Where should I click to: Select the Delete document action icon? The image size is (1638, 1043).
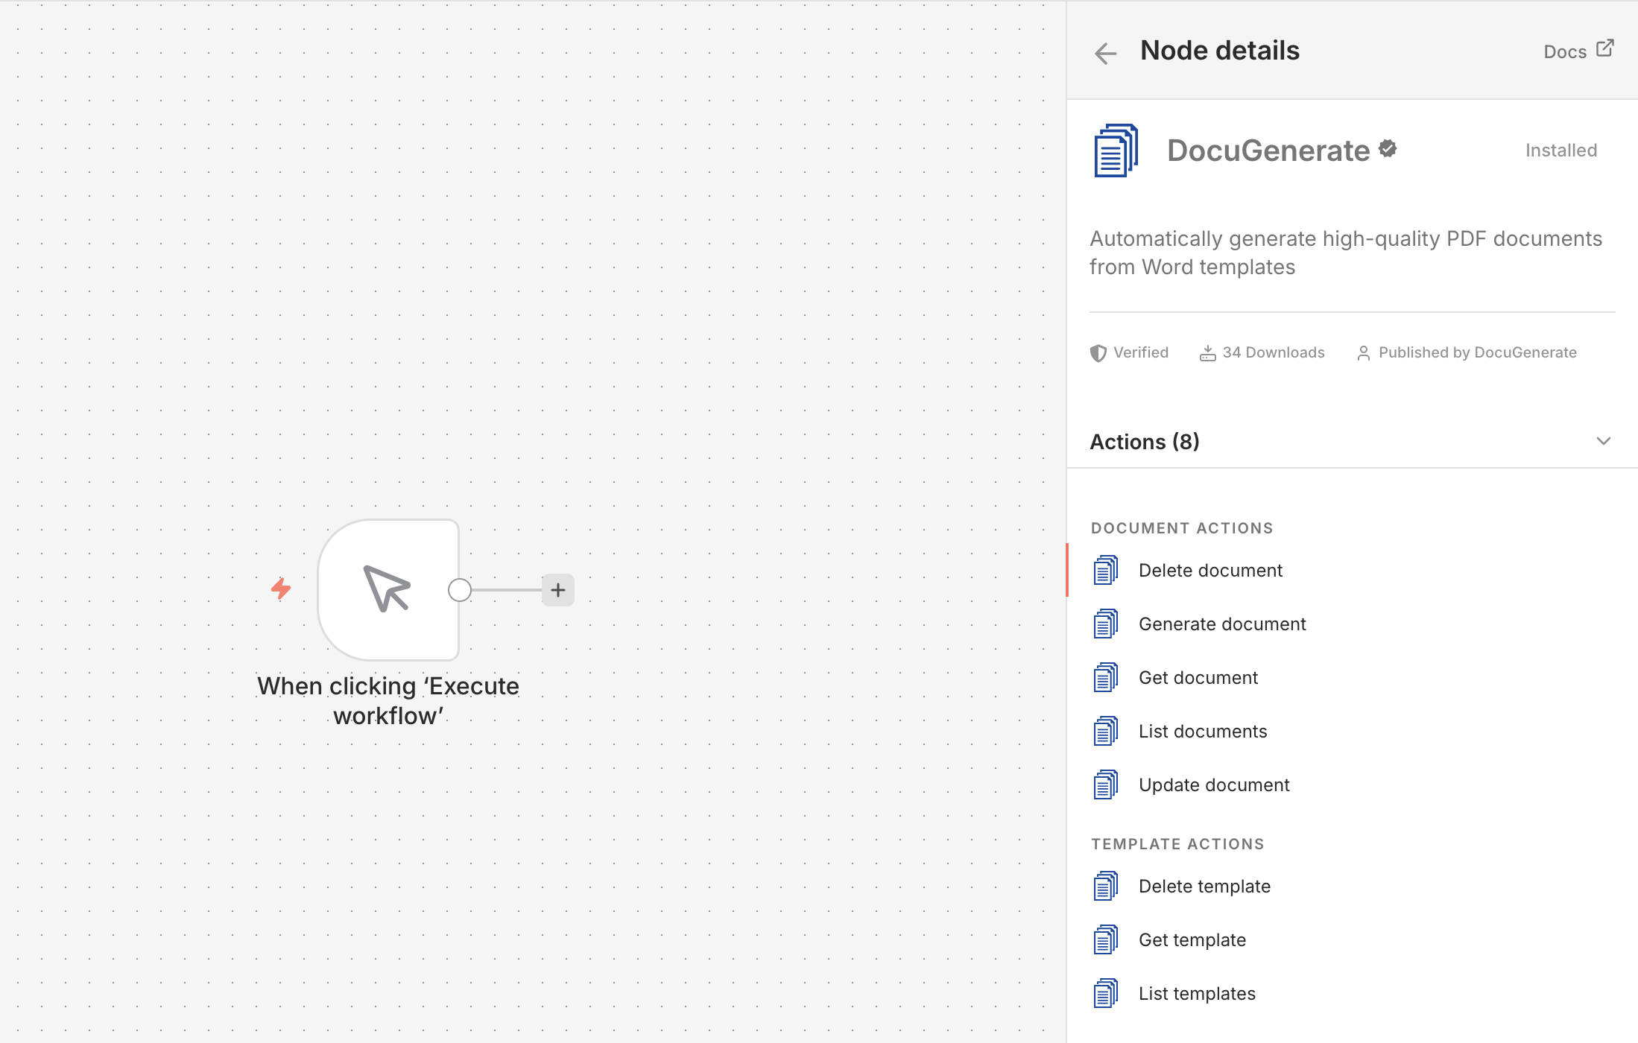pyautogui.click(x=1106, y=569)
